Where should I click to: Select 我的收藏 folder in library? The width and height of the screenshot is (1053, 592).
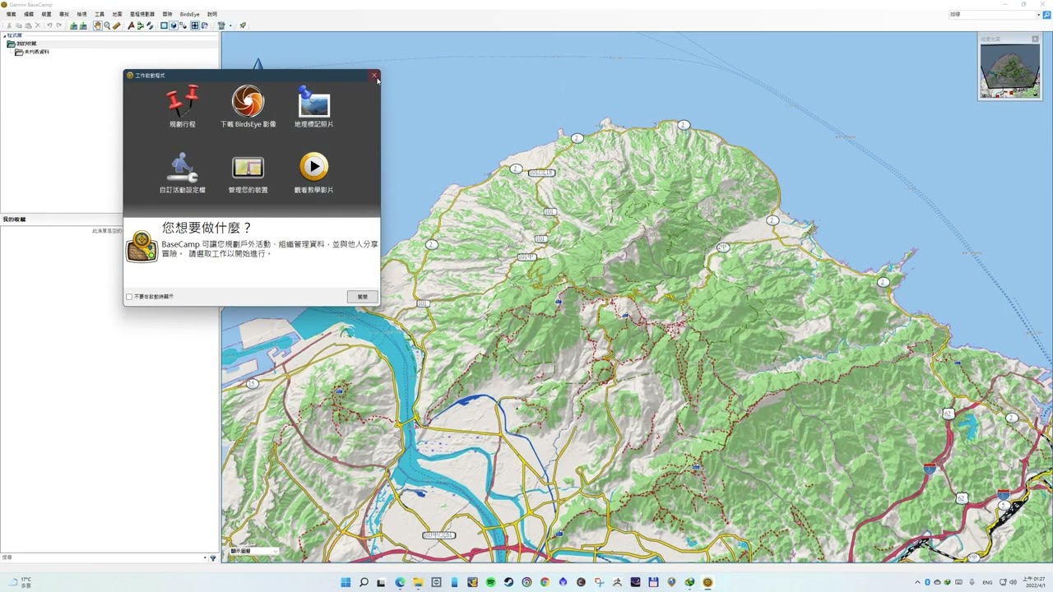click(x=21, y=44)
